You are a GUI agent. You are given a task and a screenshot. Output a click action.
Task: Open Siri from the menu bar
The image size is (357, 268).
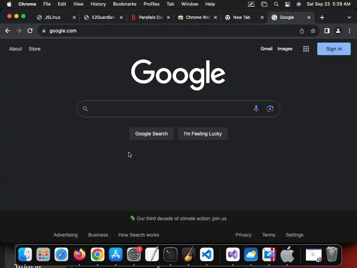coord(299,4)
